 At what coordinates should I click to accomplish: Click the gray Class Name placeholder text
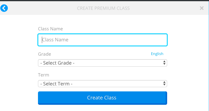click(x=55, y=40)
